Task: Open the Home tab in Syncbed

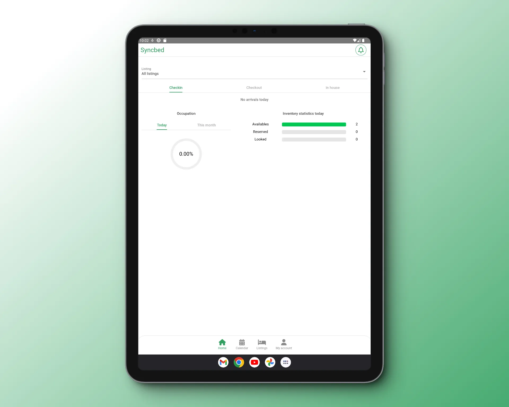Action: 222,344
